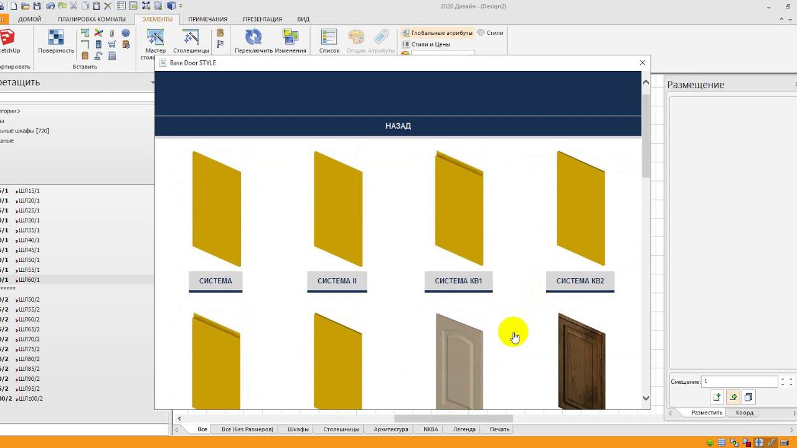Click the Стили styles button in ribbon
The height and width of the screenshot is (448, 797).
[x=491, y=33]
